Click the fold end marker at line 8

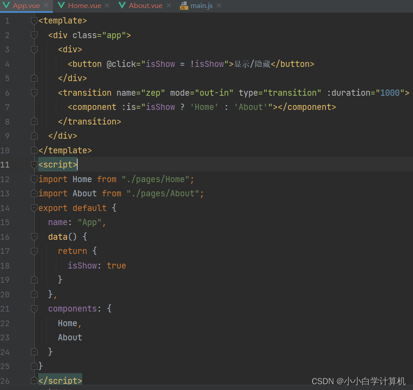pos(34,121)
